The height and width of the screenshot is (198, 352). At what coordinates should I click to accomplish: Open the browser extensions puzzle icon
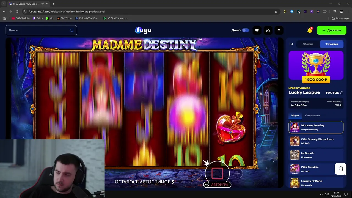[325, 12]
